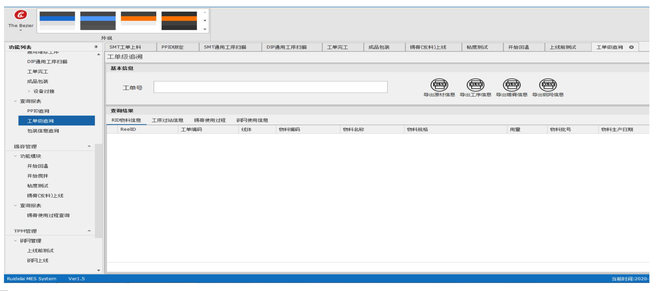This screenshot has height=291, width=661.
Task: Expand the 设备对接 tree node
Action: (x=29, y=91)
